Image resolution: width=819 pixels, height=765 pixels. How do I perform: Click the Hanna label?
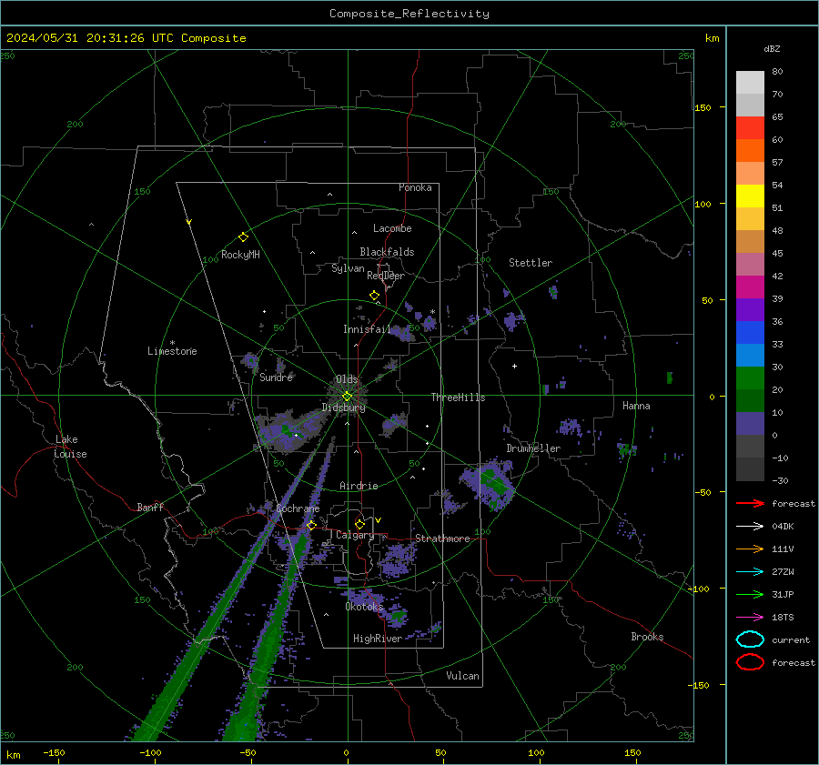pos(636,406)
